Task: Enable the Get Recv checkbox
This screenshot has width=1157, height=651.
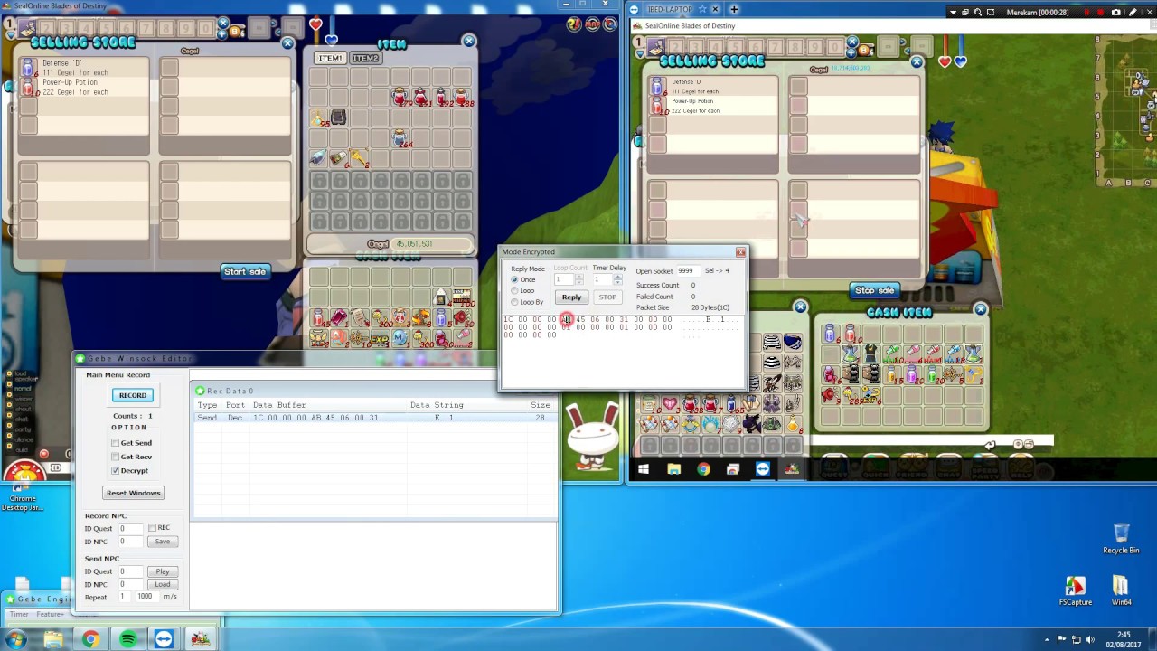Action: (x=116, y=457)
